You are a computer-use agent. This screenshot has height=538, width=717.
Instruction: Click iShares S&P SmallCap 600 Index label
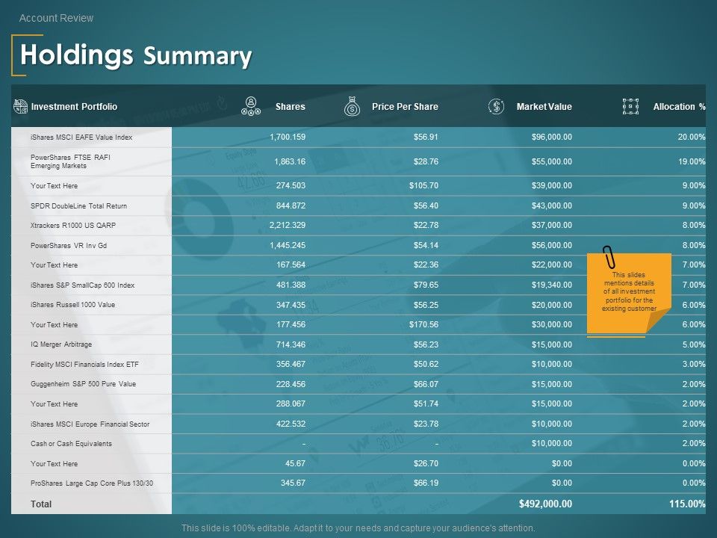[82, 285]
